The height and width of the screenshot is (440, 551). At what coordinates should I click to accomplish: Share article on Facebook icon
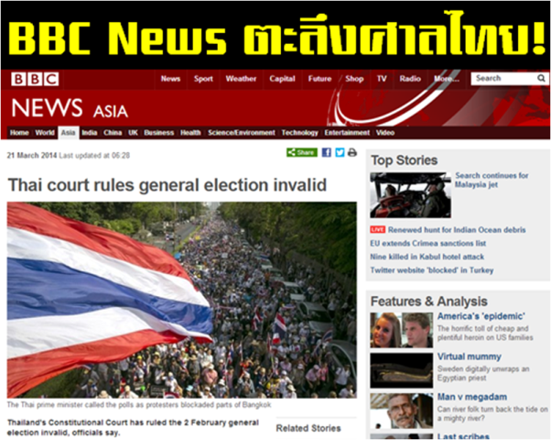(x=327, y=152)
